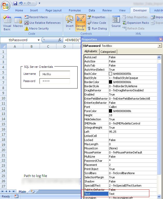Close the Properties window
Image resolution: width=163 pixels, height=199 pixels.
click(x=161, y=39)
